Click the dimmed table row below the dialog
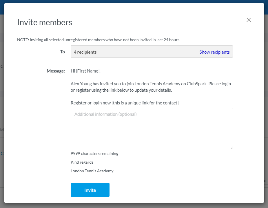The image size is (268, 208). tap(134, 206)
